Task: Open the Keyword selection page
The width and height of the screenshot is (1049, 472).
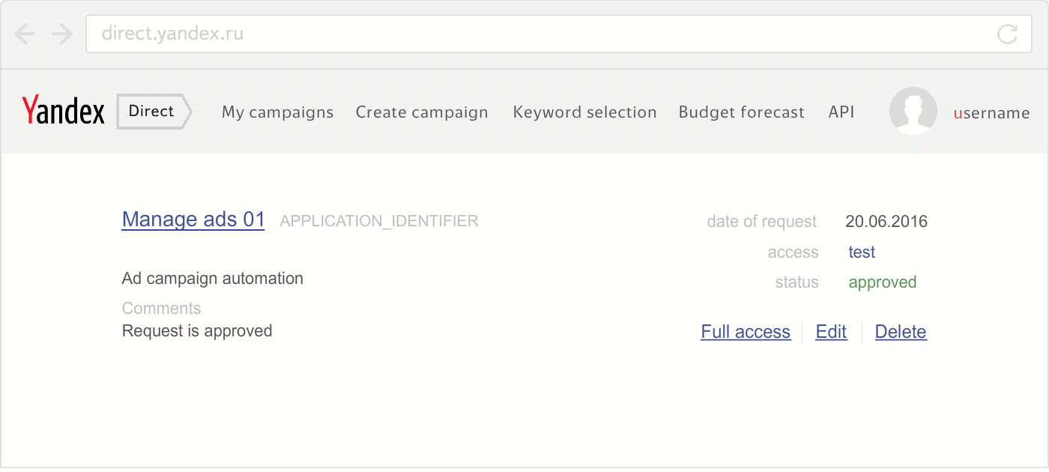Action: pos(584,112)
